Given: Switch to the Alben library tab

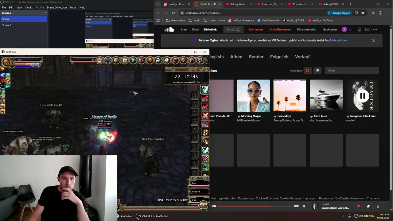Looking at the screenshot, I should coord(236,57).
